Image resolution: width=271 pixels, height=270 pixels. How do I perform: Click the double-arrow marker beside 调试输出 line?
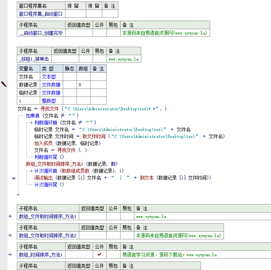pos(14,178)
